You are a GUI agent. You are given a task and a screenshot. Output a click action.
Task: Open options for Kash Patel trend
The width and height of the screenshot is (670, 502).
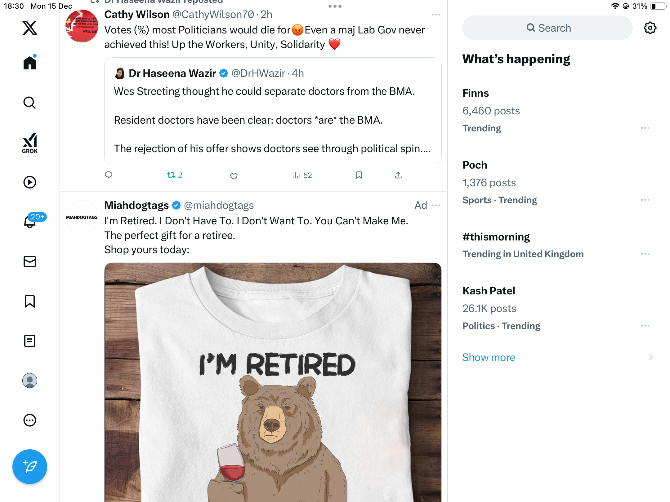pyautogui.click(x=645, y=326)
